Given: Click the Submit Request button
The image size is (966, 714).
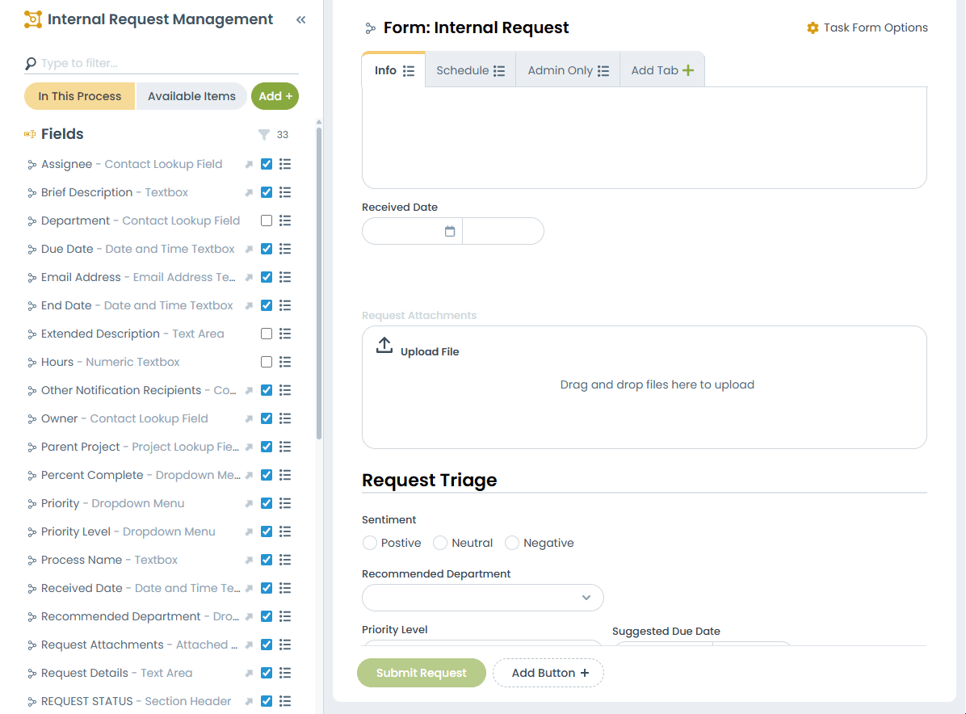Looking at the screenshot, I should (x=422, y=673).
